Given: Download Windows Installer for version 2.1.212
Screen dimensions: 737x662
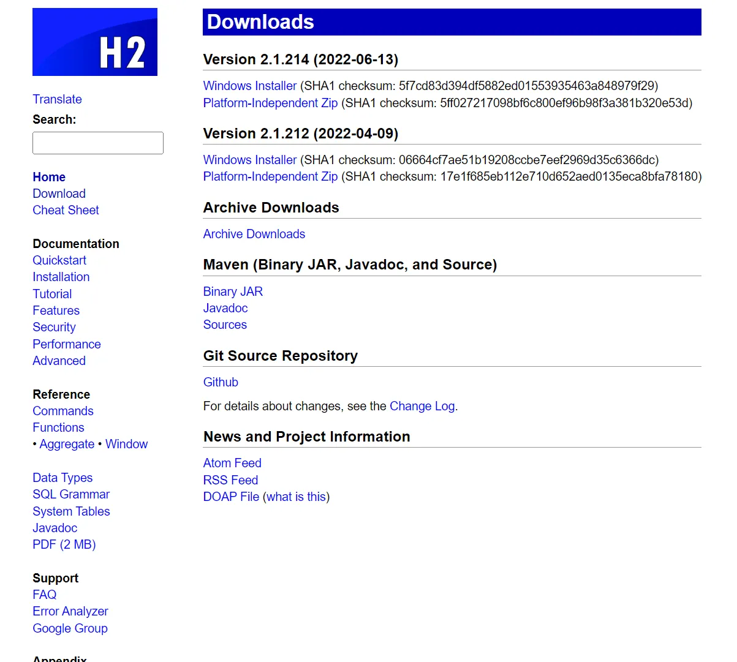Looking at the screenshot, I should point(250,160).
